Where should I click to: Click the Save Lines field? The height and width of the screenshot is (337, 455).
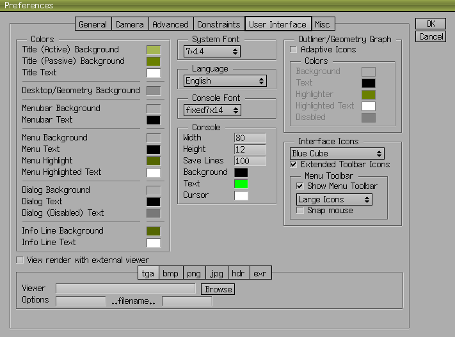(250, 161)
